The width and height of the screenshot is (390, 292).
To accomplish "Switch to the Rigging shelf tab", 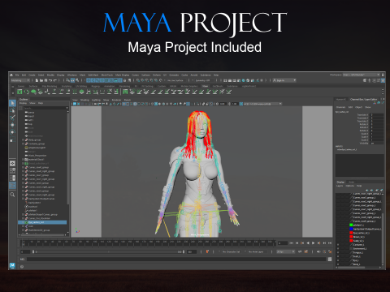I will [96, 86].
